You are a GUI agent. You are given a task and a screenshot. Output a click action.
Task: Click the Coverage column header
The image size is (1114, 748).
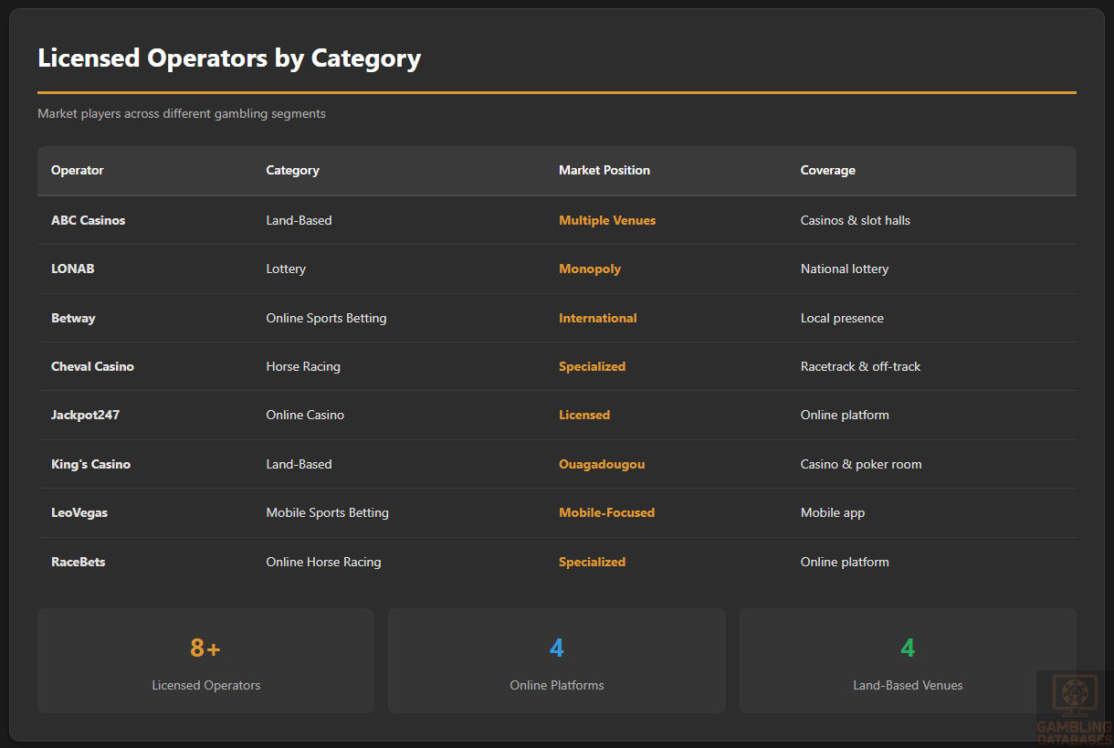[x=827, y=171]
